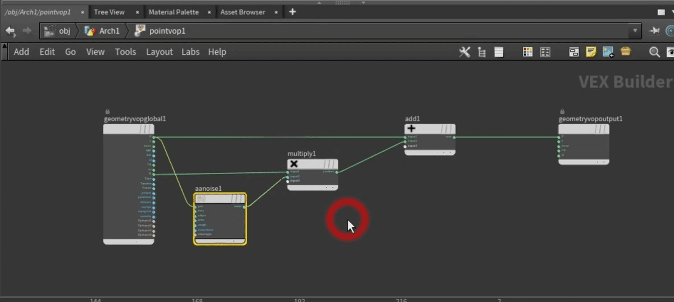Click the magnifier find node icon
The image size is (674, 302).
654,52
